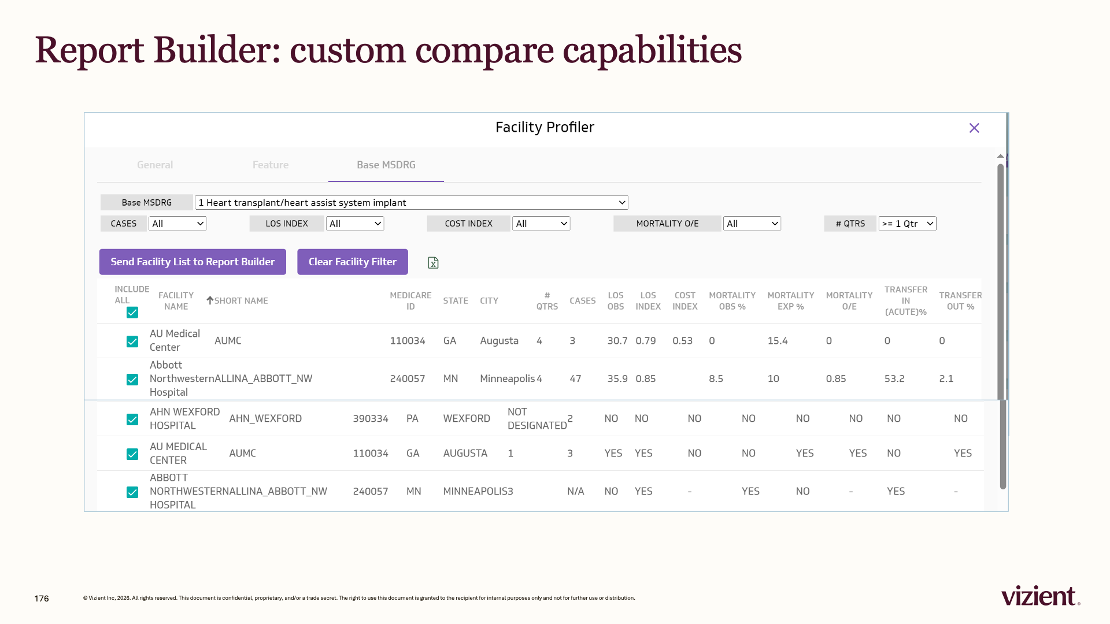Screen dimensions: 1110x624
Task: Open the COST INDEX filter dropdown
Action: (x=541, y=224)
